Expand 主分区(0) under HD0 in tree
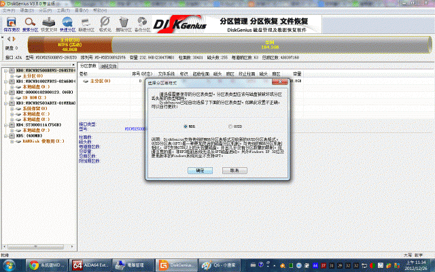The image size is (435, 272). [x=12, y=76]
